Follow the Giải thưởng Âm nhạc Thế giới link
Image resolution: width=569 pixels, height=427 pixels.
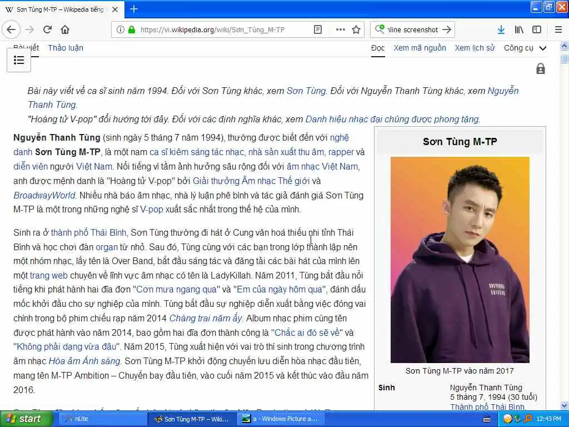pyautogui.click(x=251, y=181)
